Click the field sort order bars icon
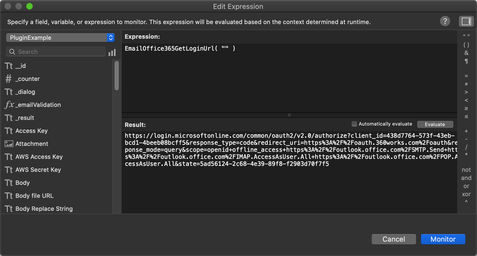 point(112,52)
